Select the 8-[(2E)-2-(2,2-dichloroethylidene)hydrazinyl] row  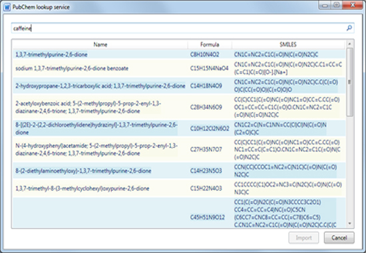[179, 128]
